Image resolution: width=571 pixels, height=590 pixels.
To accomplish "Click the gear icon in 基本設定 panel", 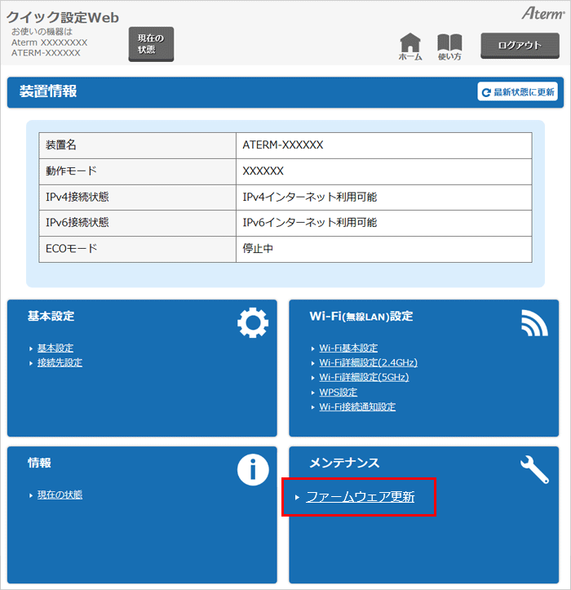I will (x=252, y=324).
